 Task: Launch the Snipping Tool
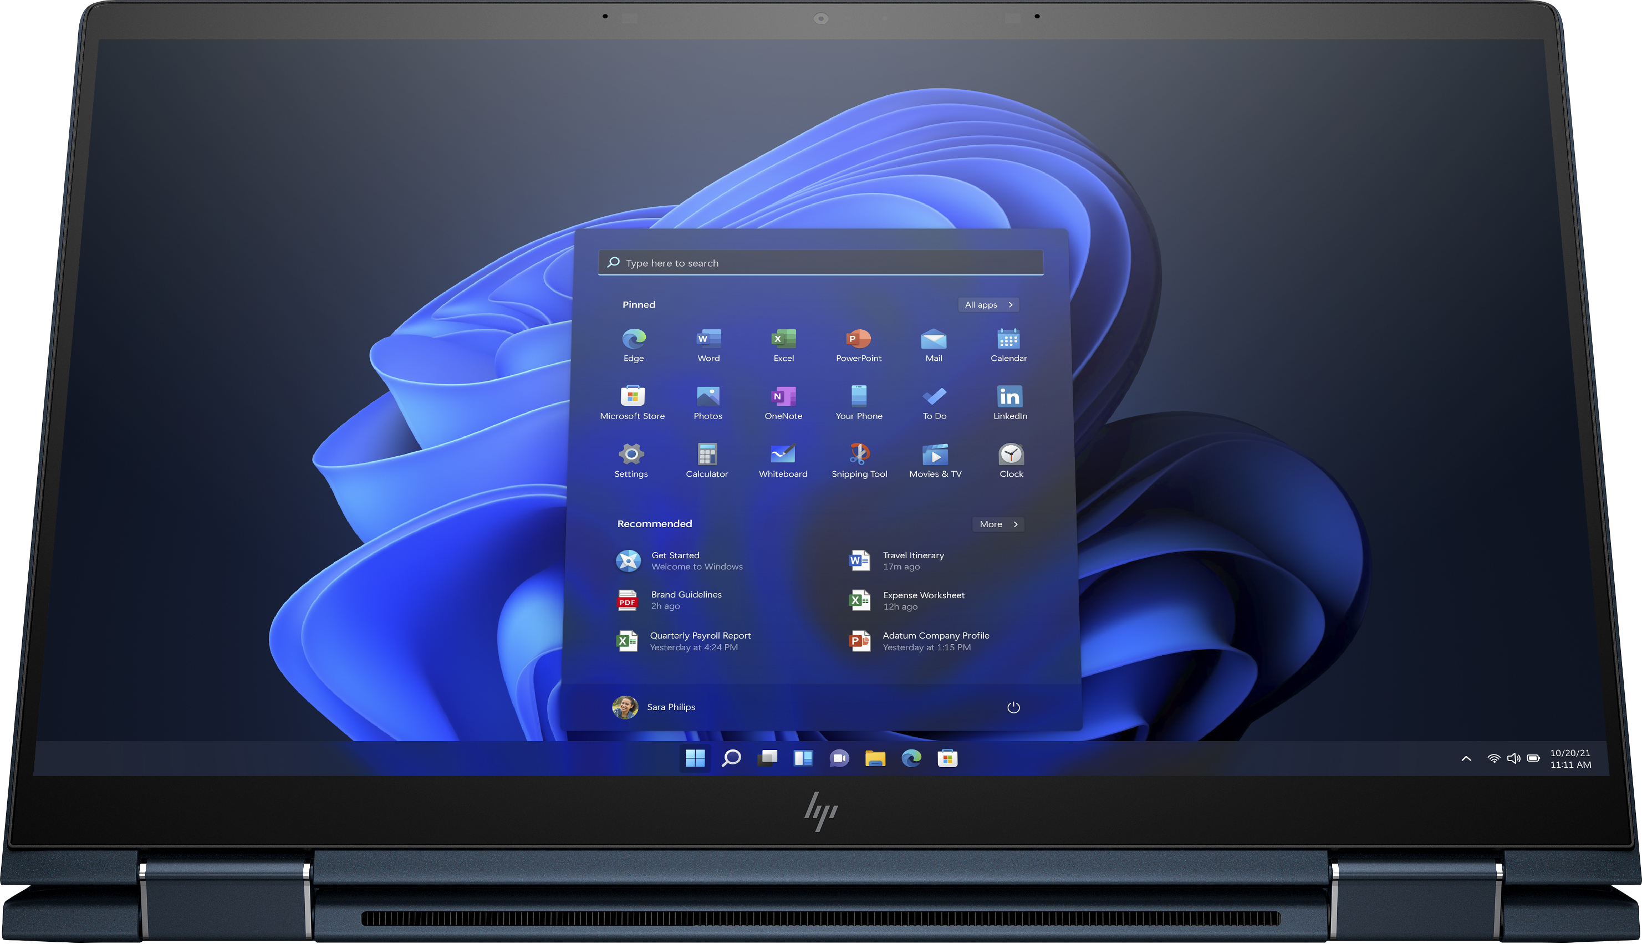(859, 460)
